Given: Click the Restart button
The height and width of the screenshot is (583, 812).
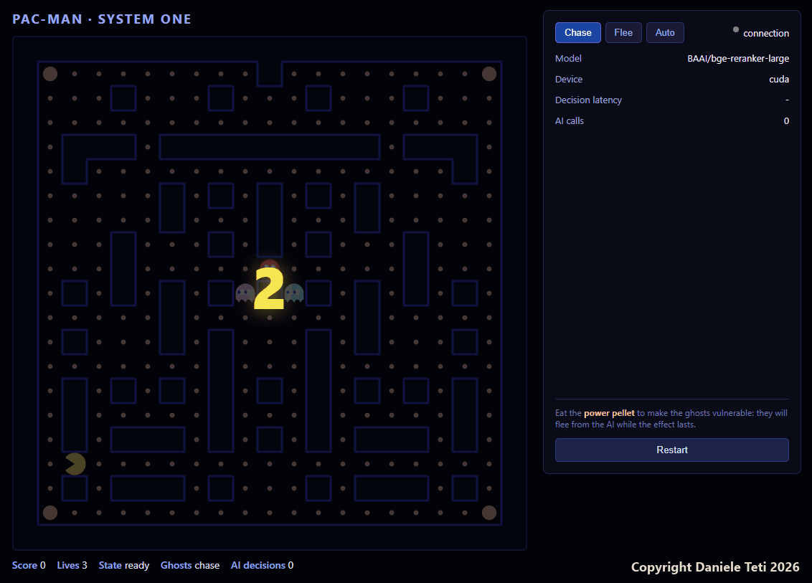Looking at the screenshot, I should 671,450.
